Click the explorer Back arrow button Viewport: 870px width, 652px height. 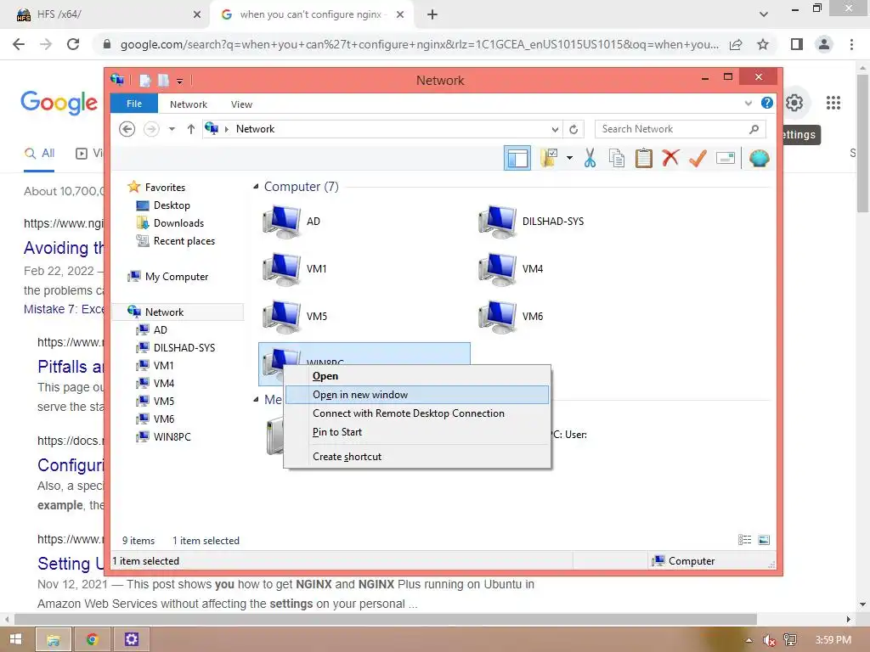click(127, 129)
